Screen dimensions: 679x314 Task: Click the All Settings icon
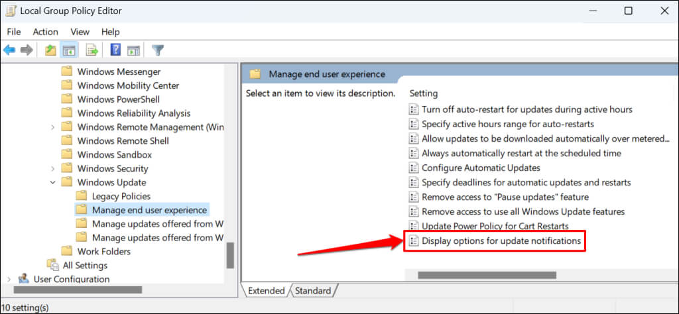coord(53,265)
